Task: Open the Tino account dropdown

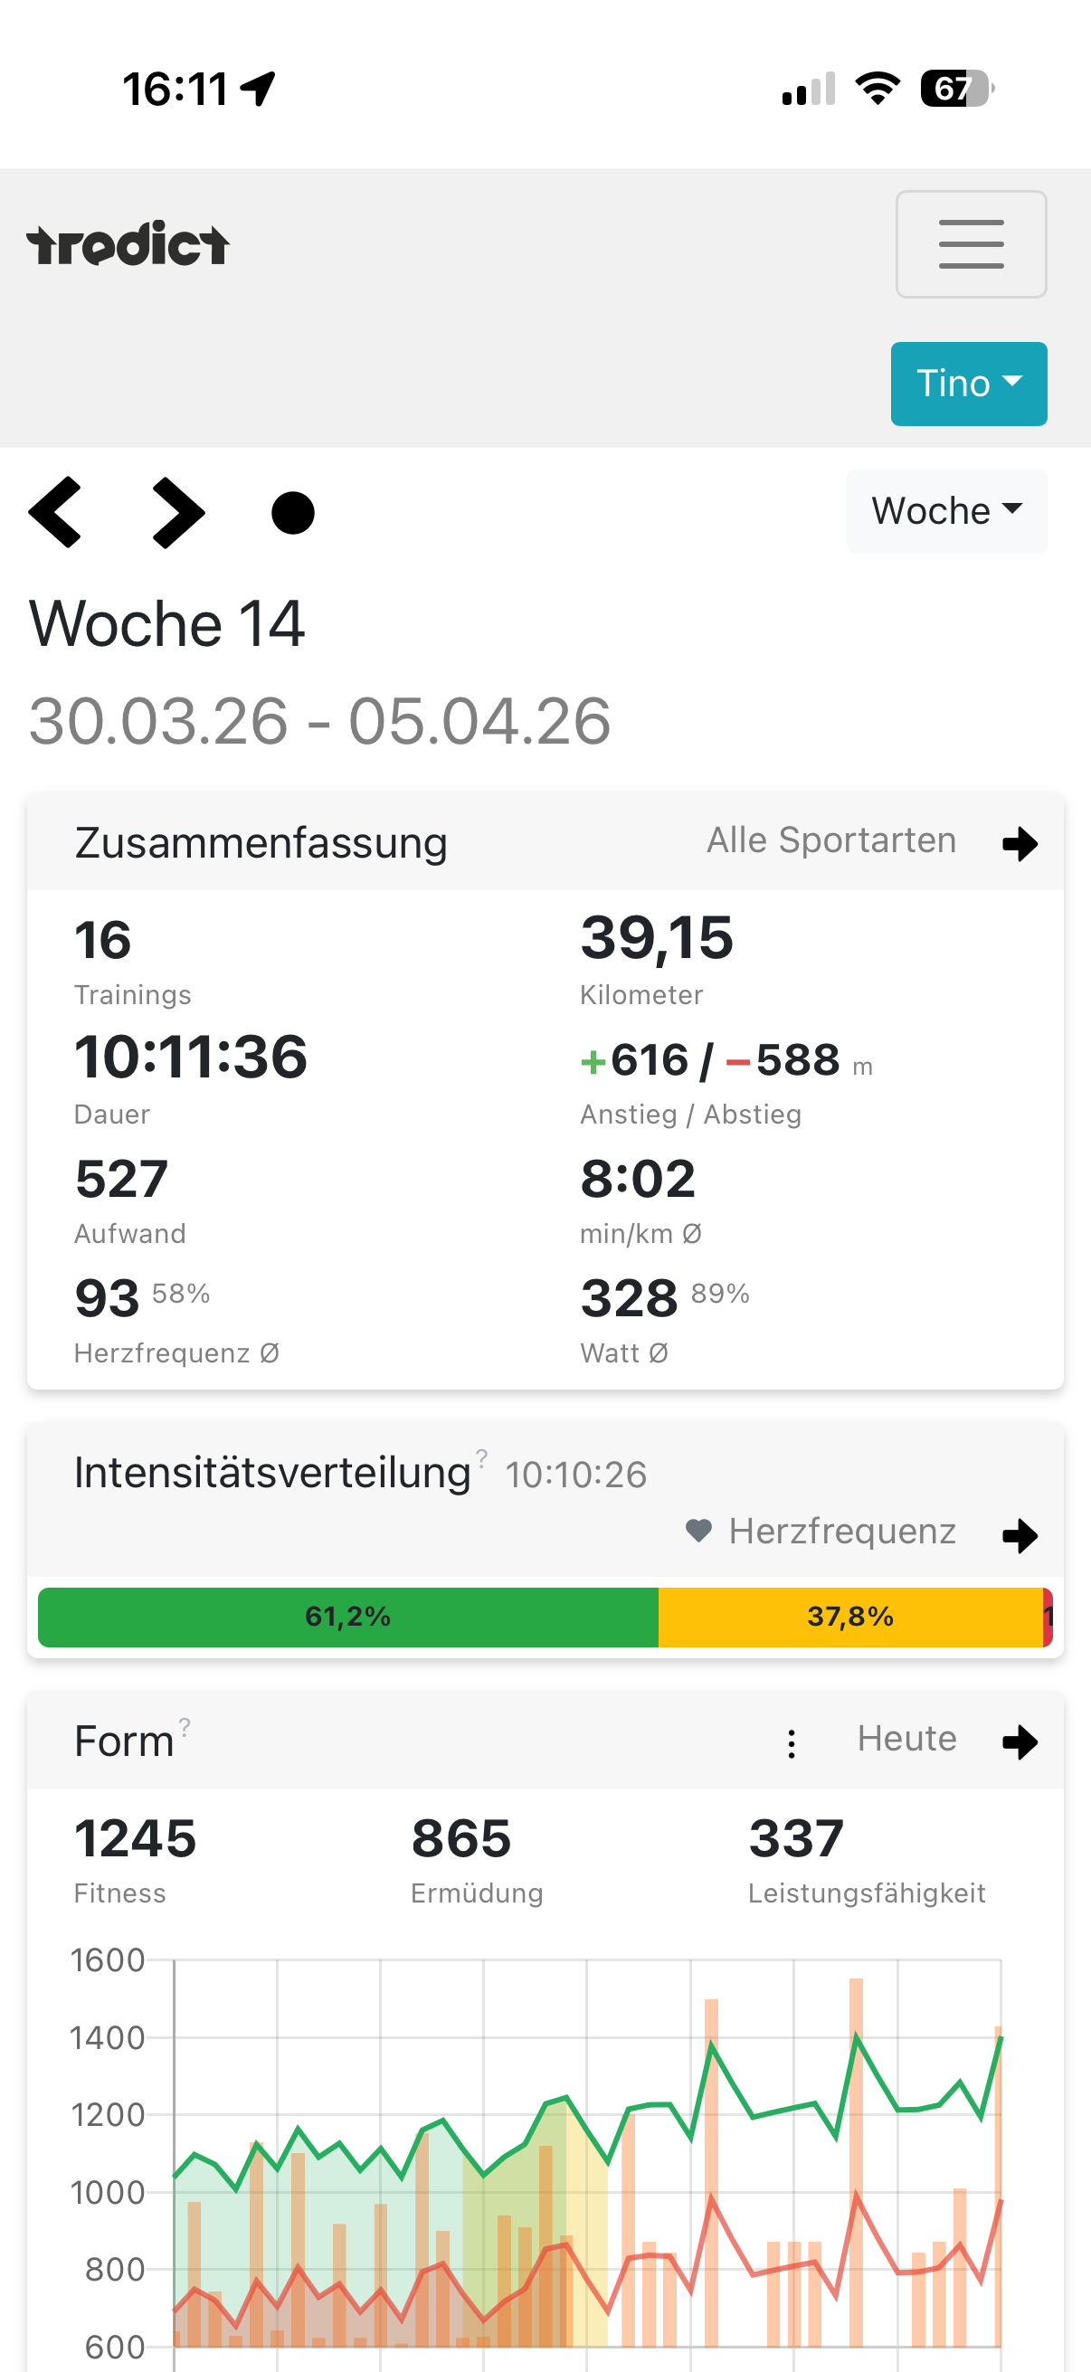Action: point(969,383)
